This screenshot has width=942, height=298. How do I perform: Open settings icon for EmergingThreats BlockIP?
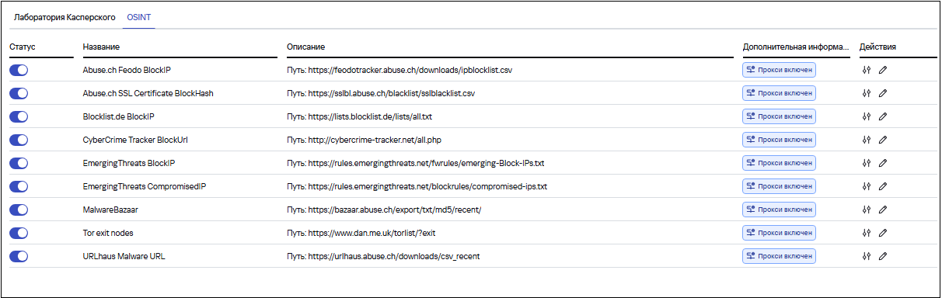point(867,163)
